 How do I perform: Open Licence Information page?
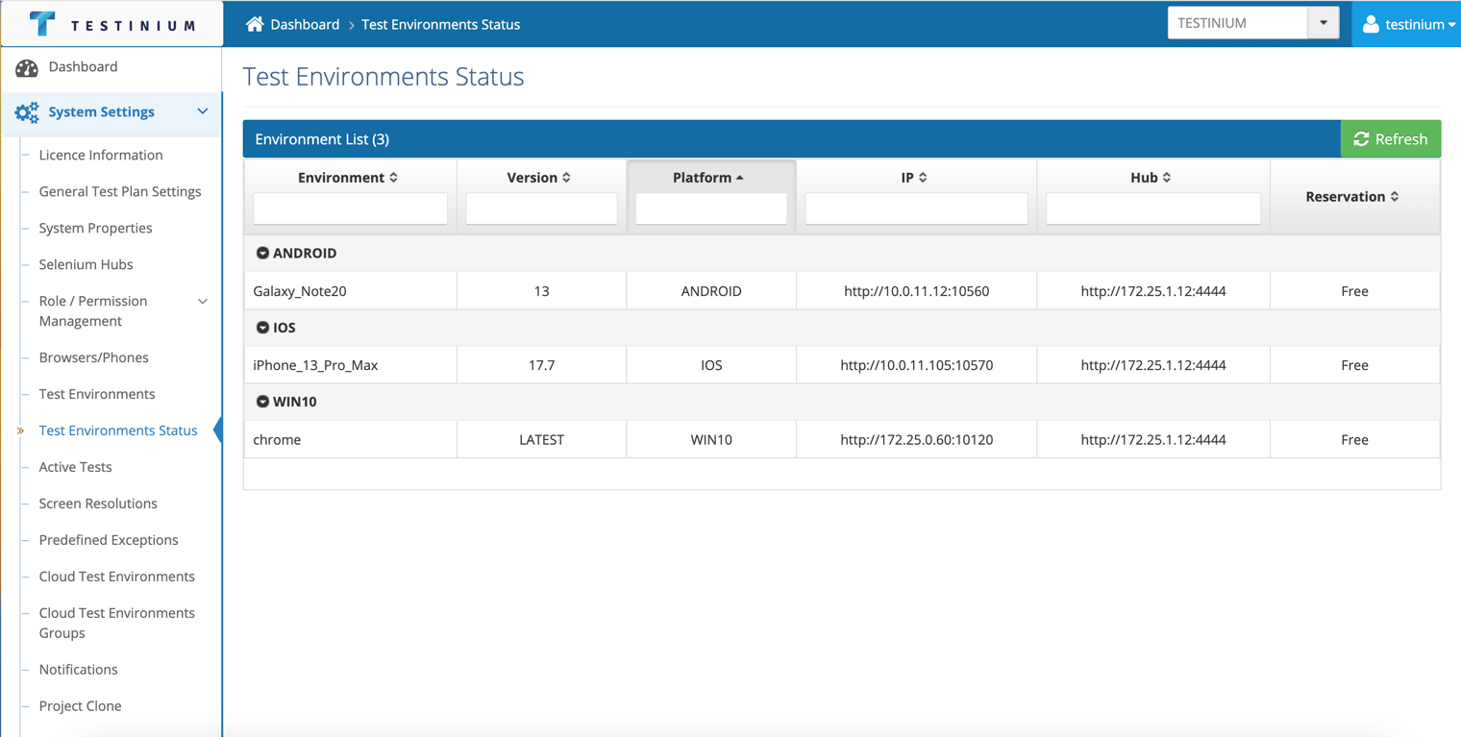tap(101, 155)
